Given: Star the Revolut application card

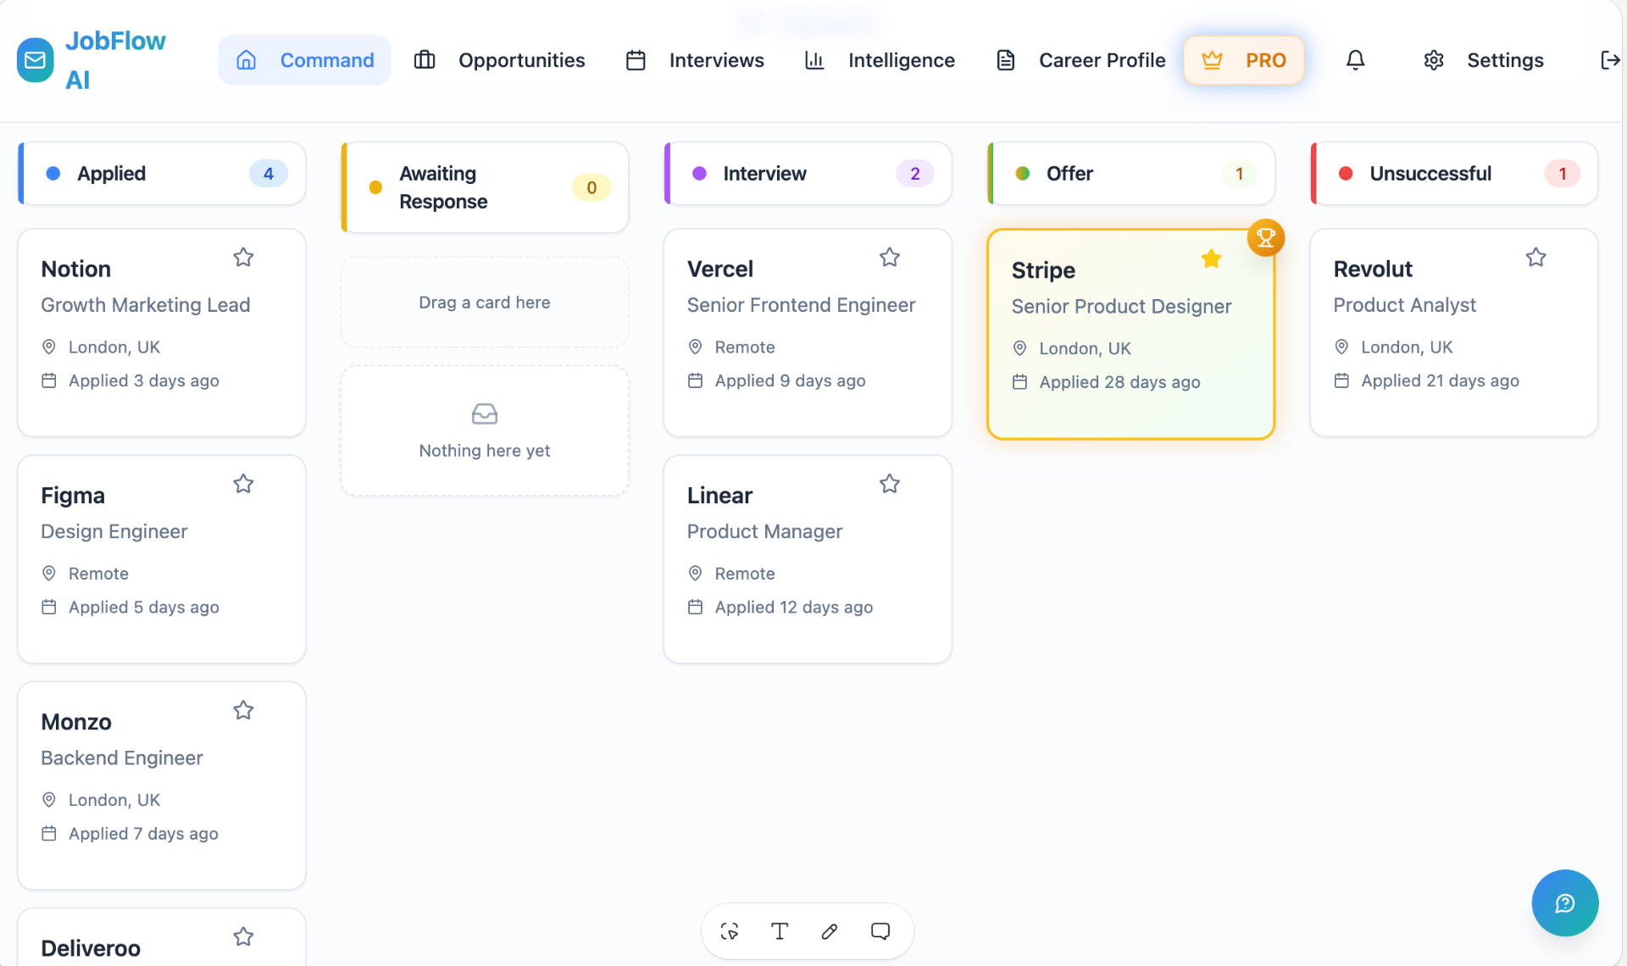Looking at the screenshot, I should [1536, 258].
